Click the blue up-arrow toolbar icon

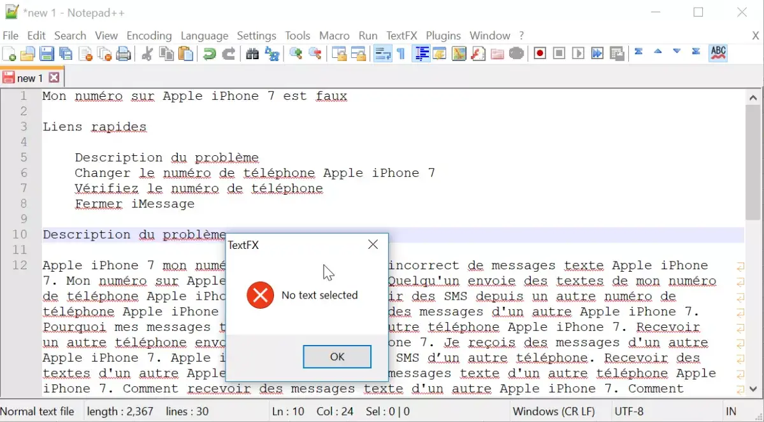tap(658, 51)
